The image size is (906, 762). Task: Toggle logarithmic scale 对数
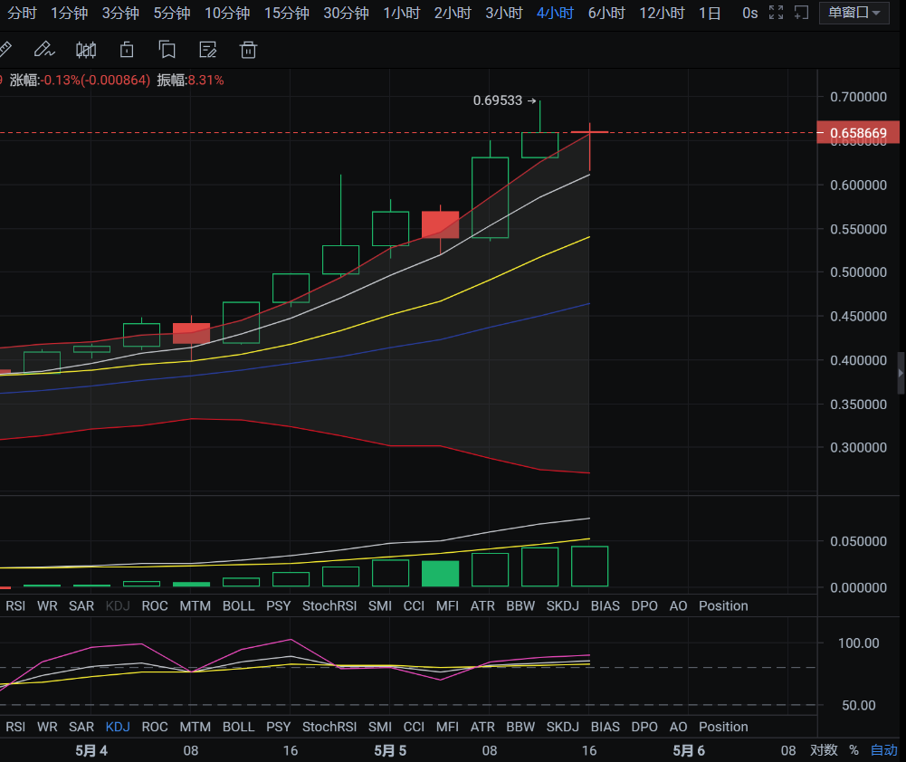[824, 750]
